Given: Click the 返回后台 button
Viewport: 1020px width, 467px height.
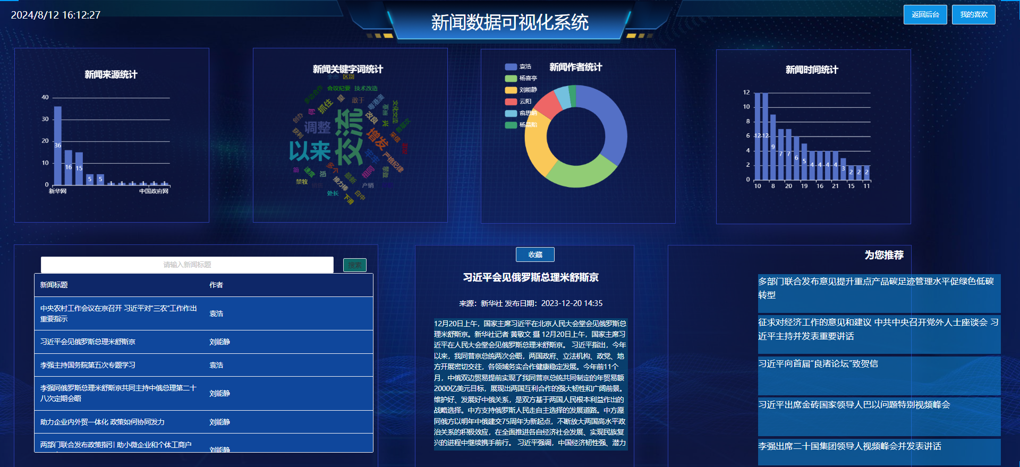Looking at the screenshot, I should pos(925,15).
